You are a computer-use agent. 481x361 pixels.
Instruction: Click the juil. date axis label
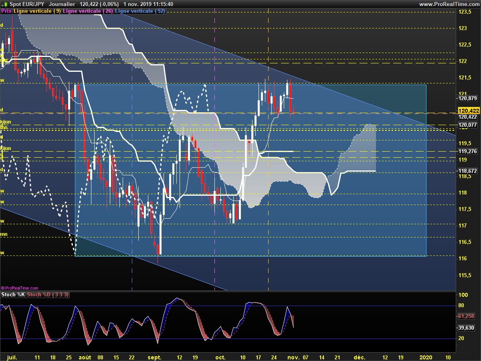coord(12,357)
